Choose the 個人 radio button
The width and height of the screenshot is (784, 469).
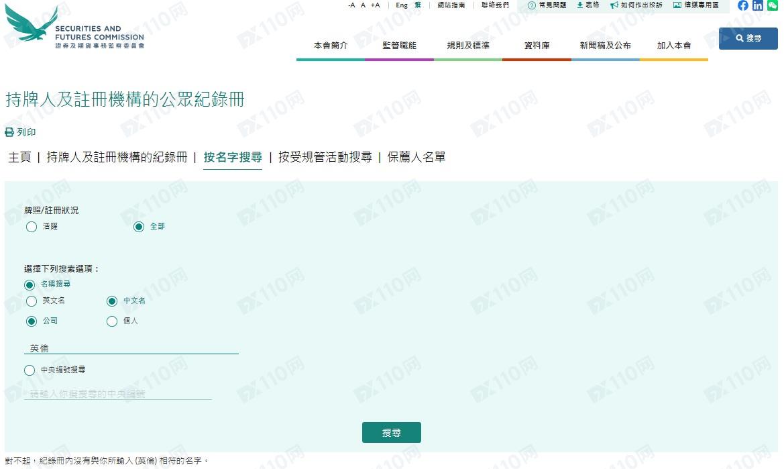pos(112,321)
